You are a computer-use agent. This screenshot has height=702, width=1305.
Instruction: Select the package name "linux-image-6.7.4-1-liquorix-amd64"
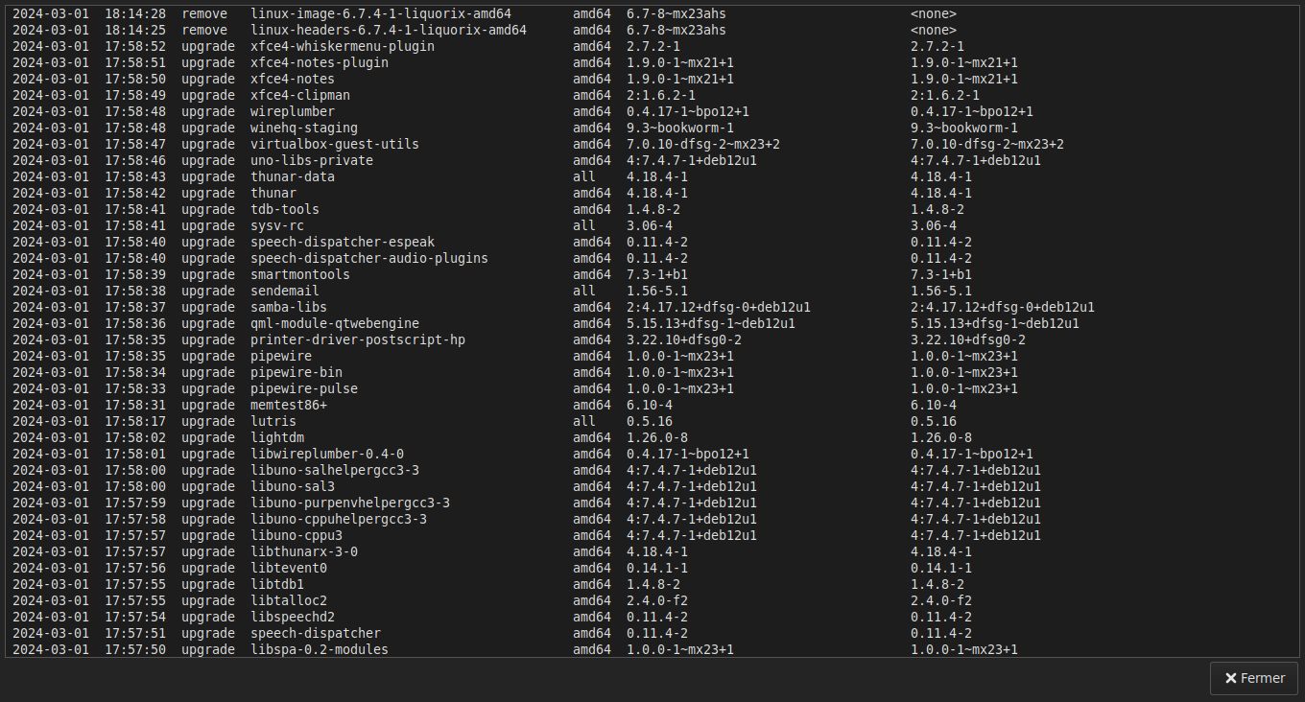point(381,14)
